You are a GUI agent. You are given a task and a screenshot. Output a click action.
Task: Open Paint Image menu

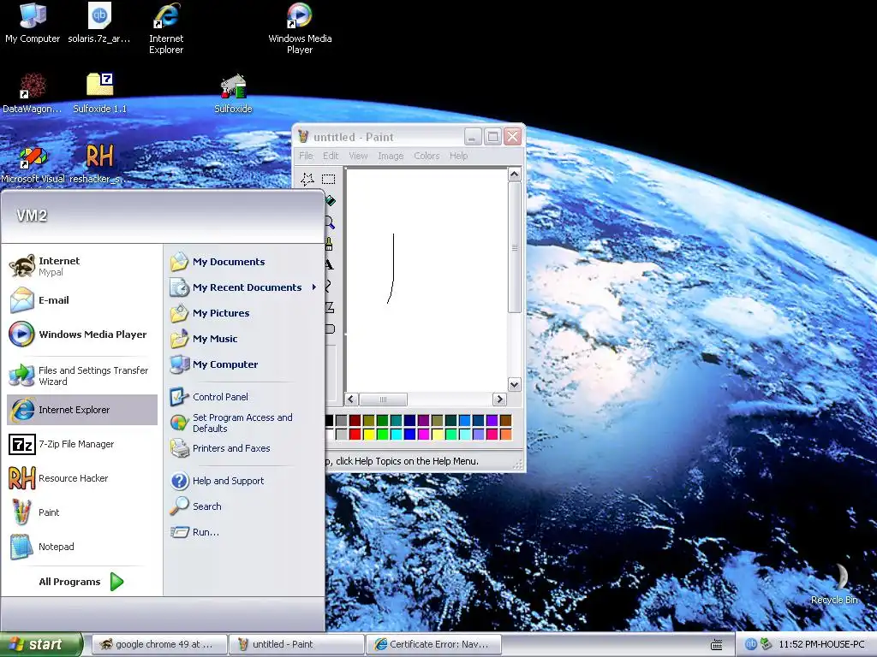coord(391,156)
